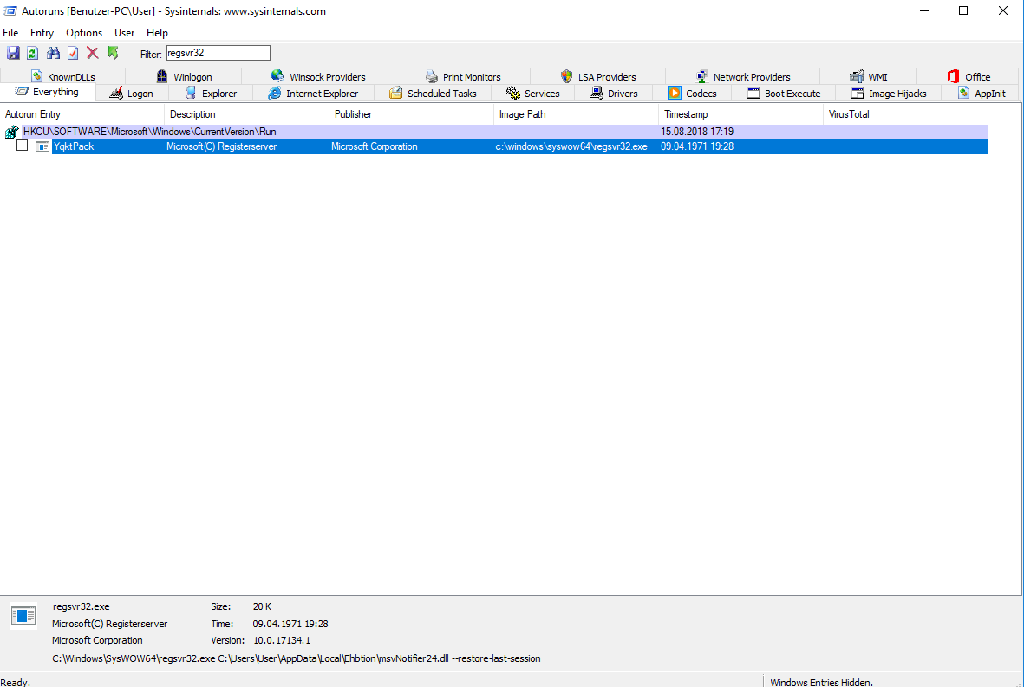Switch to the Winlogon tab
The image size is (1024, 687).
point(184,76)
